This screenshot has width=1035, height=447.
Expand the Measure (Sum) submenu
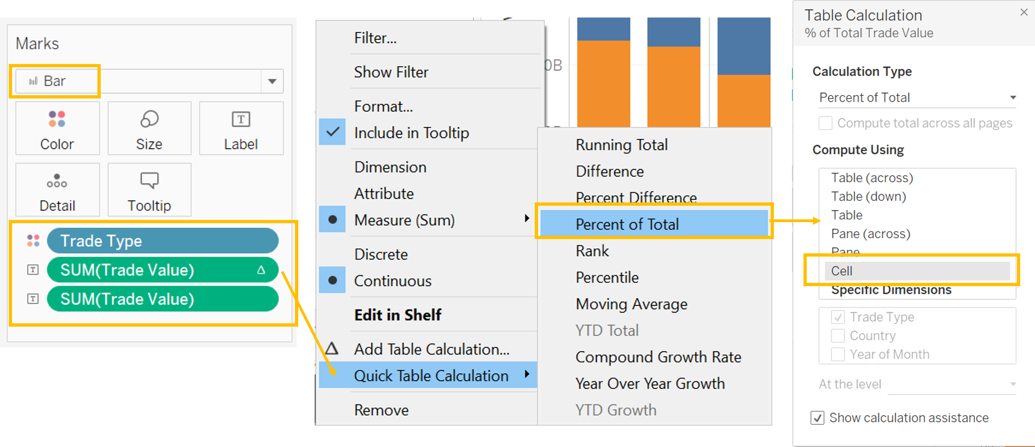point(527,219)
